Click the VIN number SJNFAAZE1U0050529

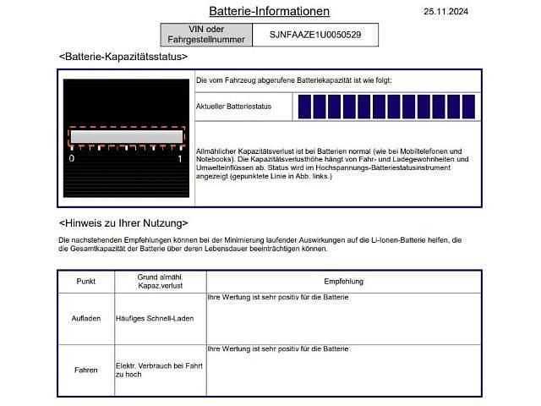pos(315,35)
